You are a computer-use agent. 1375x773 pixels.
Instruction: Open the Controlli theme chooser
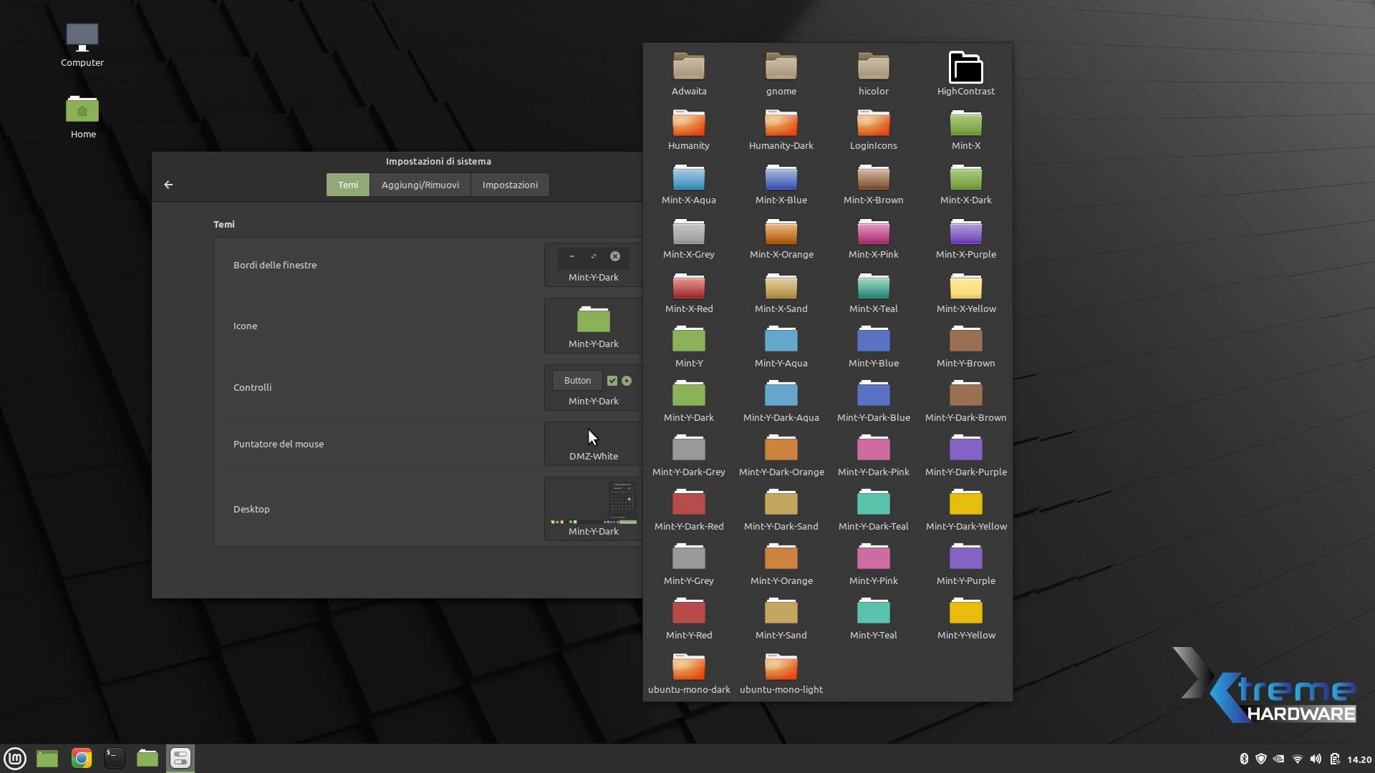coord(593,387)
